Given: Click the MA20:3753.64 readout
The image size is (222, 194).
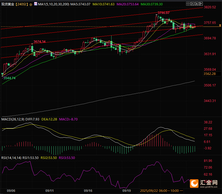Looking at the screenshot, I should tap(128, 4).
